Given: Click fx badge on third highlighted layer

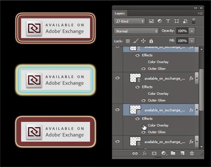Looking at the screenshot, I should pyautogui.click(x=191, y=110).
